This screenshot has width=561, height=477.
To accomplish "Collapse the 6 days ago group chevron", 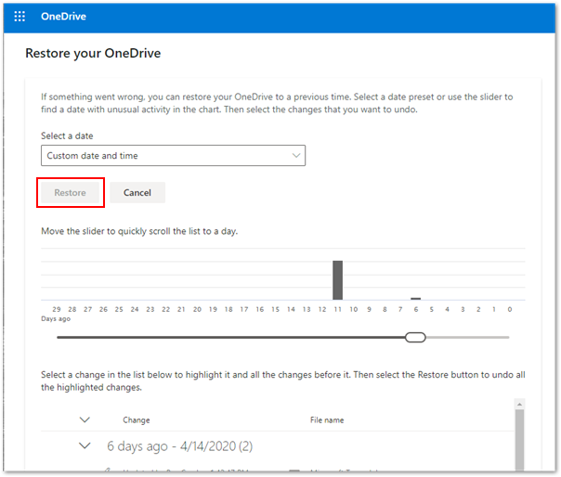I will point(85,445).
